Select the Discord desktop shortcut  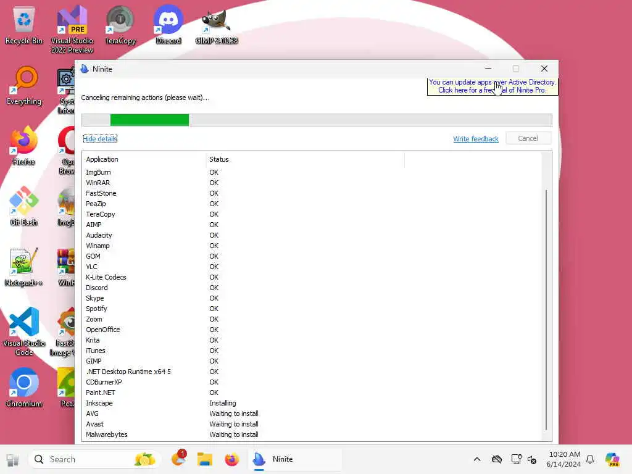coord(168,25)
